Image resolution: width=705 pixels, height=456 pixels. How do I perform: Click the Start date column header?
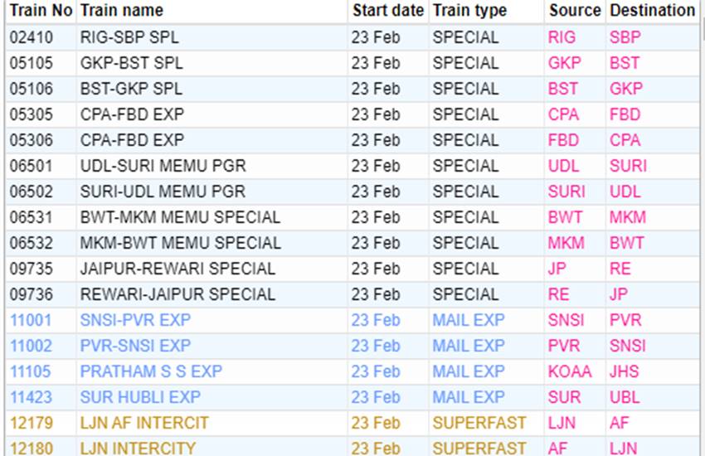click(x=388, y=10)
